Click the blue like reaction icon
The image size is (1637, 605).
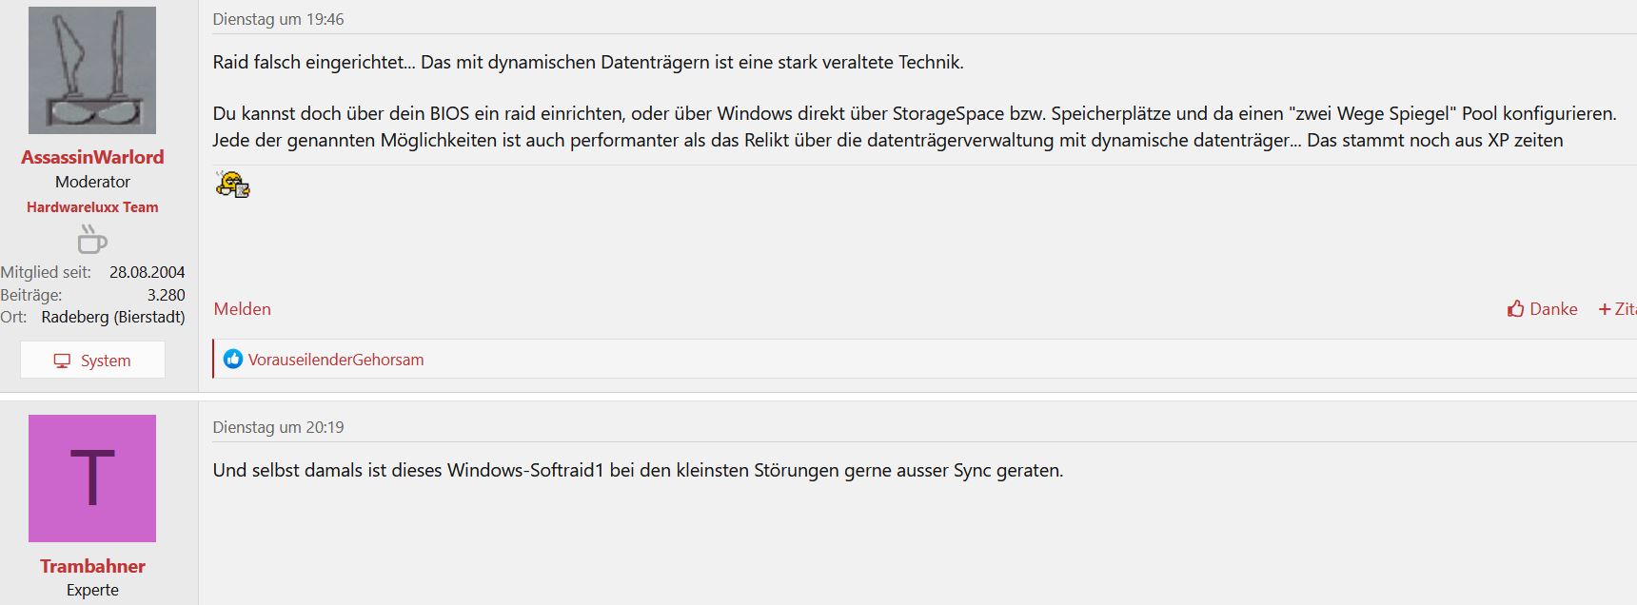tap(233, 359)
